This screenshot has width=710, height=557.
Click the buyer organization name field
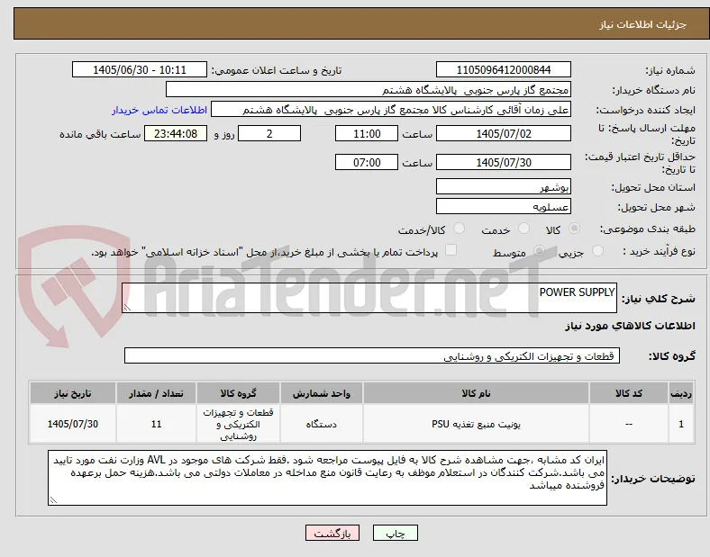click(x=369, y=89)
